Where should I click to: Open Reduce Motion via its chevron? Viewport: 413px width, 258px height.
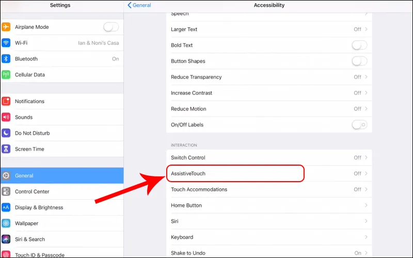pos(366,109)
